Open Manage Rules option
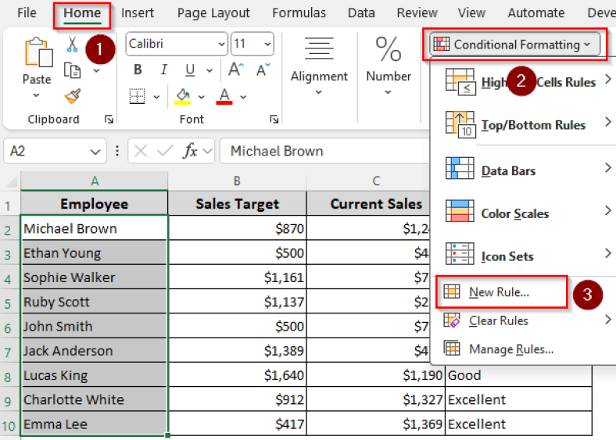Viewport: 616px width, 440px height. 510,349
